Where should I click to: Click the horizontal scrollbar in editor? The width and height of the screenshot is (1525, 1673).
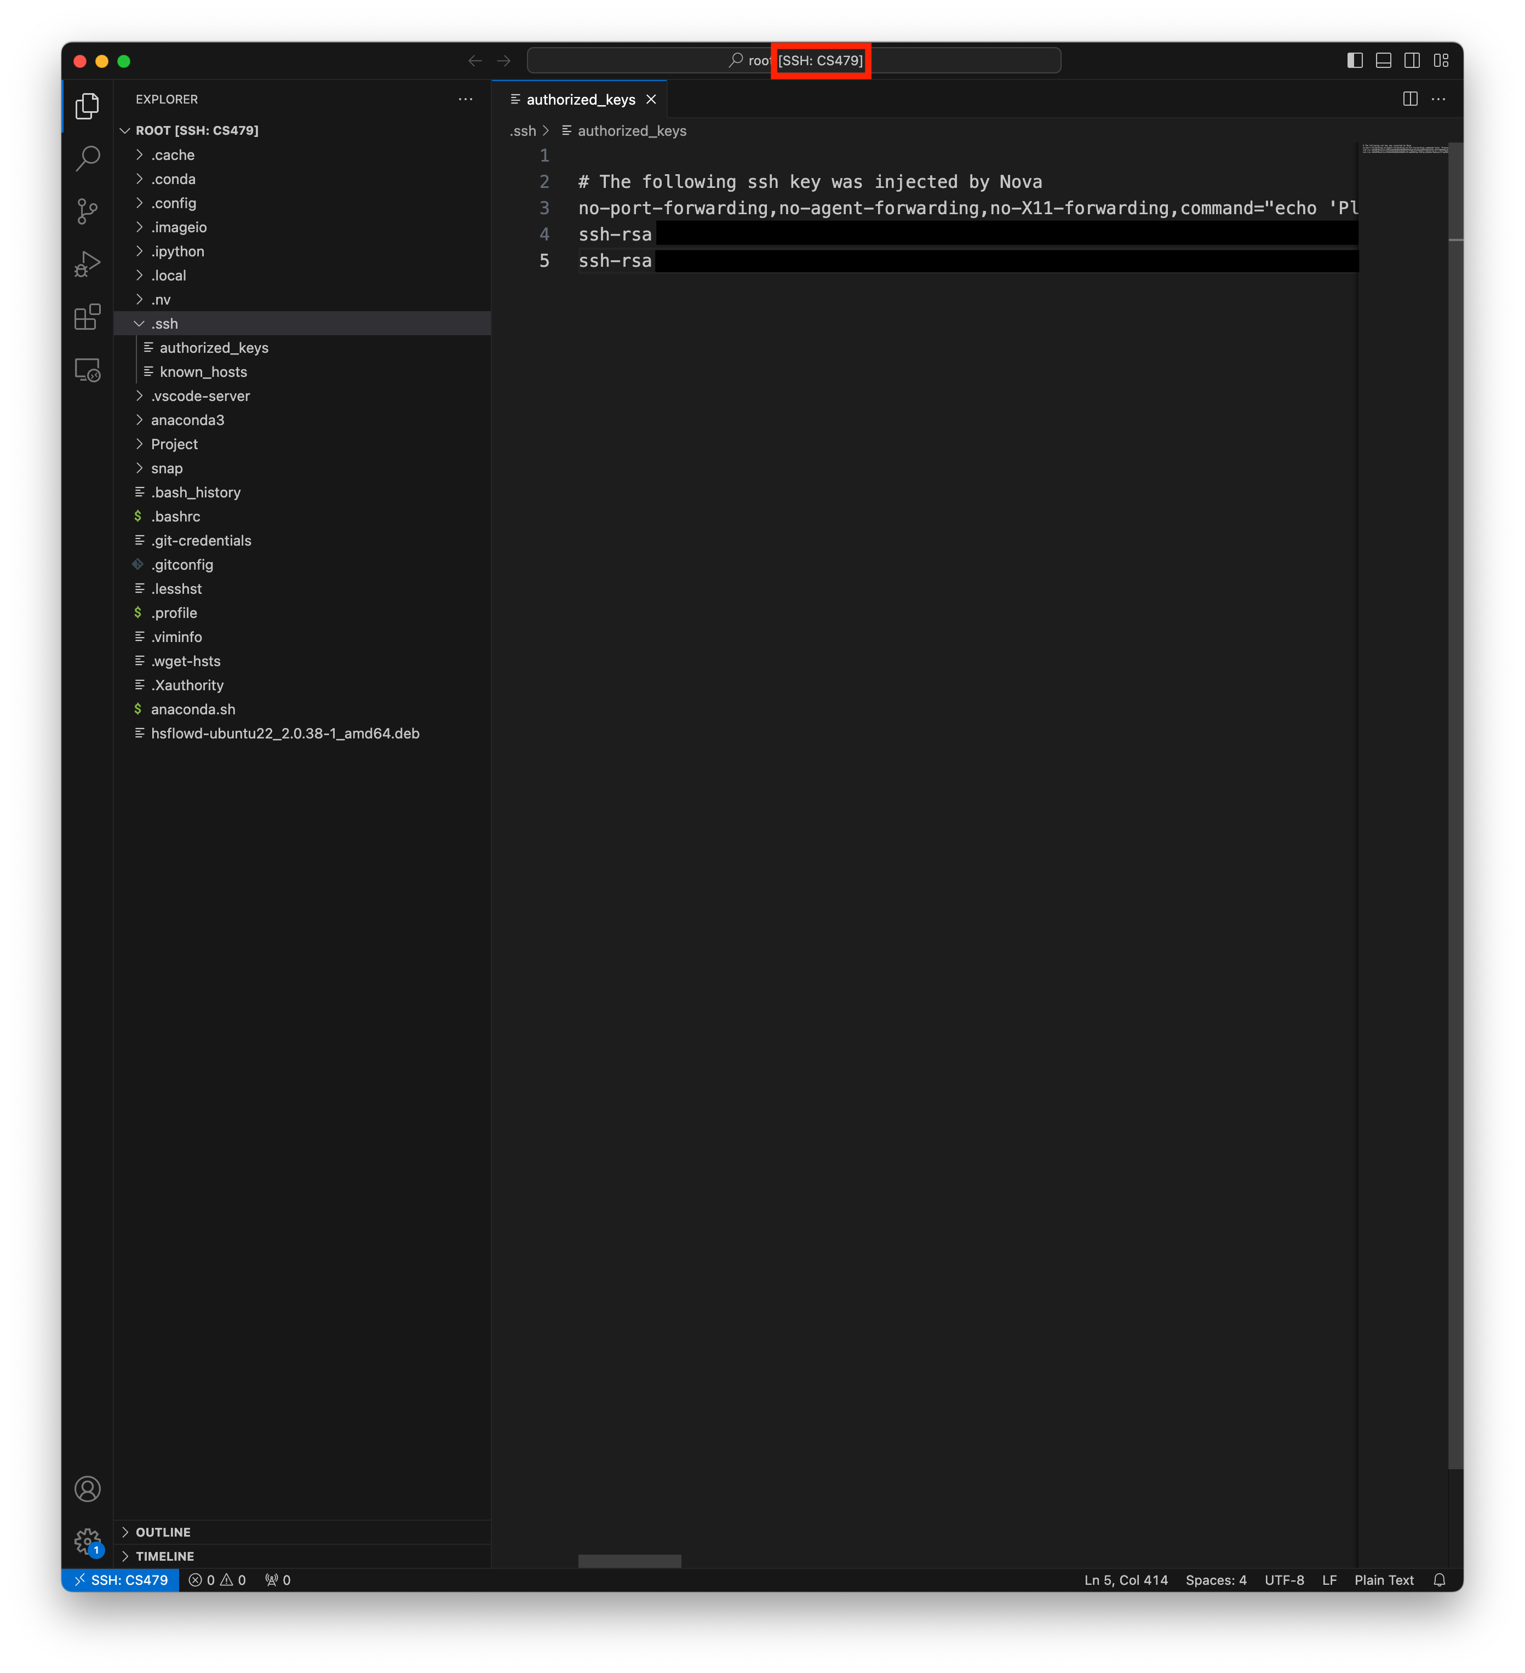[629, 1561]
